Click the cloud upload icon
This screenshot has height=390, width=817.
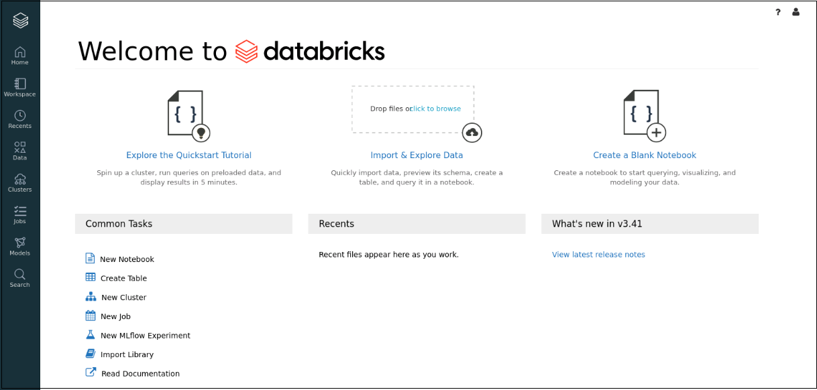(472, 133)
